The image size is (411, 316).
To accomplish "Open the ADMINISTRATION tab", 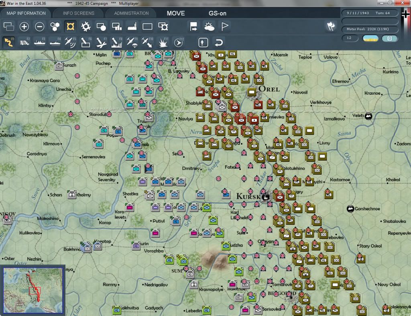I will point(131,13).
